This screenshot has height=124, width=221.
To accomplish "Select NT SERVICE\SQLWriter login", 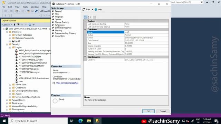I will 29,69.
